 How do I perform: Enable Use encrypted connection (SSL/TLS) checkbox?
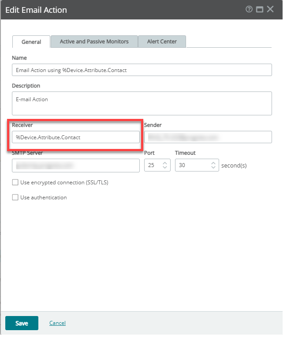click(x=15, y=183)
